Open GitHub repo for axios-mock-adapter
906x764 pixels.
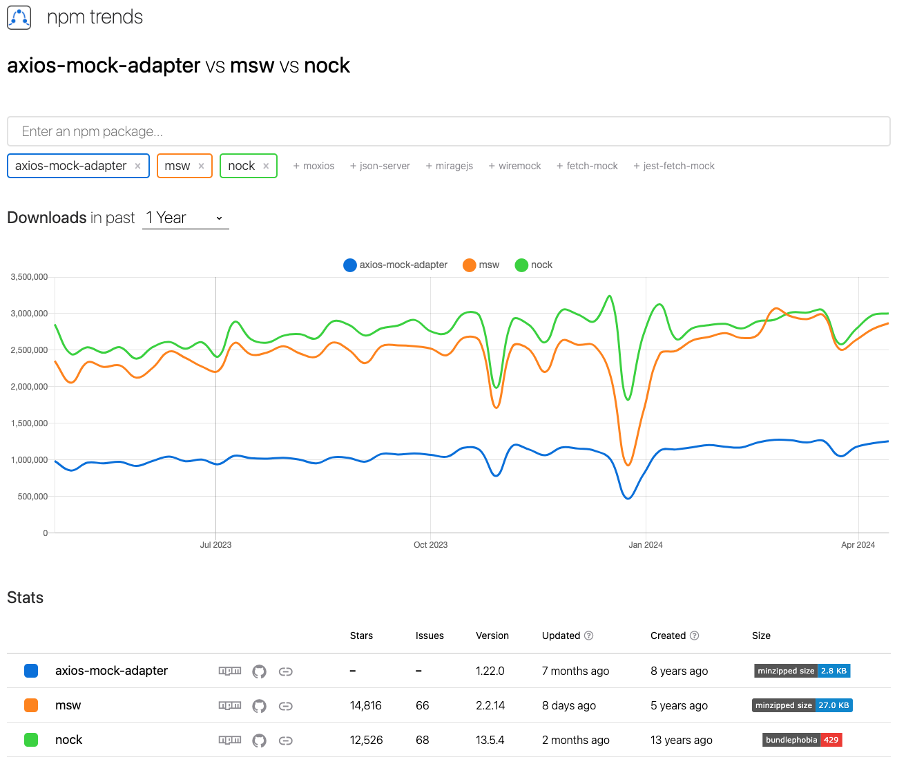tap(259, 671)
